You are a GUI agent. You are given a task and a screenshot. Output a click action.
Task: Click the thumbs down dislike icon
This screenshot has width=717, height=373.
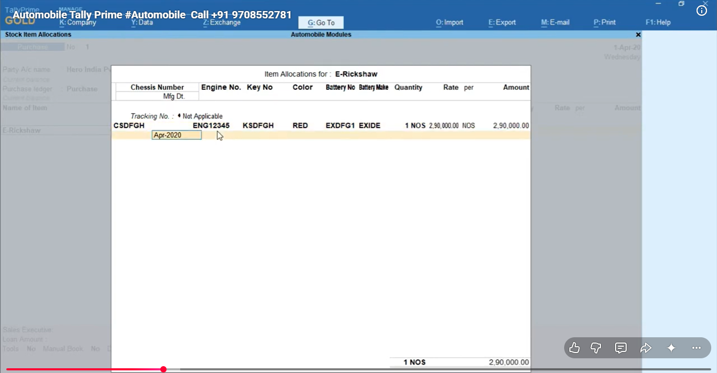point(596,348)
